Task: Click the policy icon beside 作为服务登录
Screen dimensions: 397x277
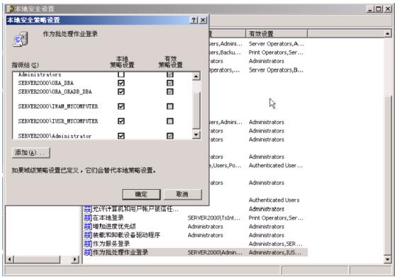Action: [x=88, y=244]
